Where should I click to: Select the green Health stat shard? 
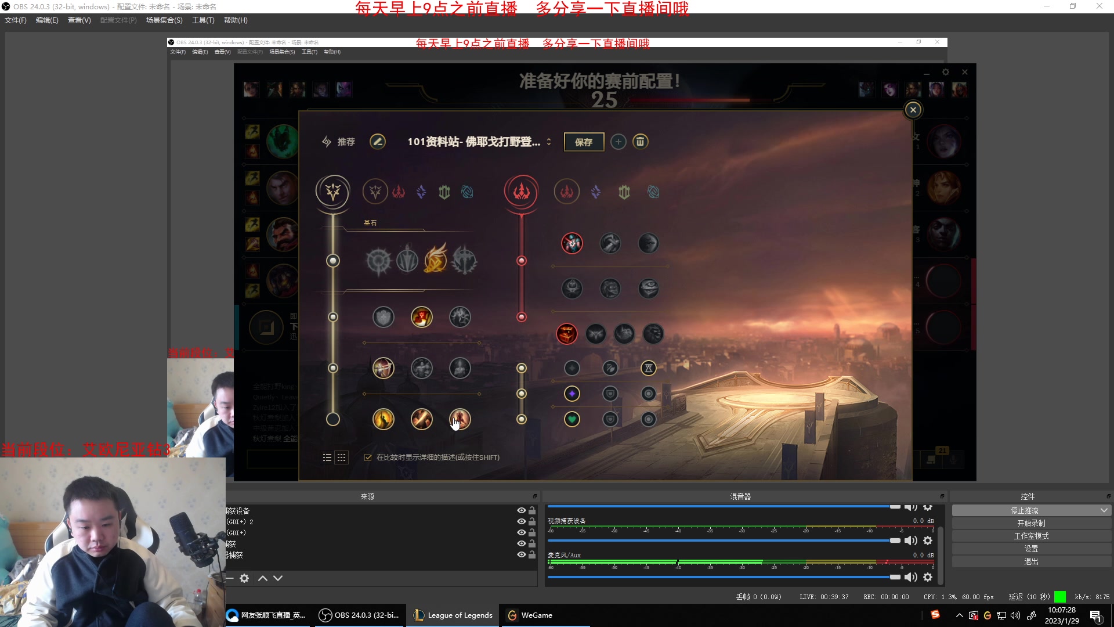(572, 419)
